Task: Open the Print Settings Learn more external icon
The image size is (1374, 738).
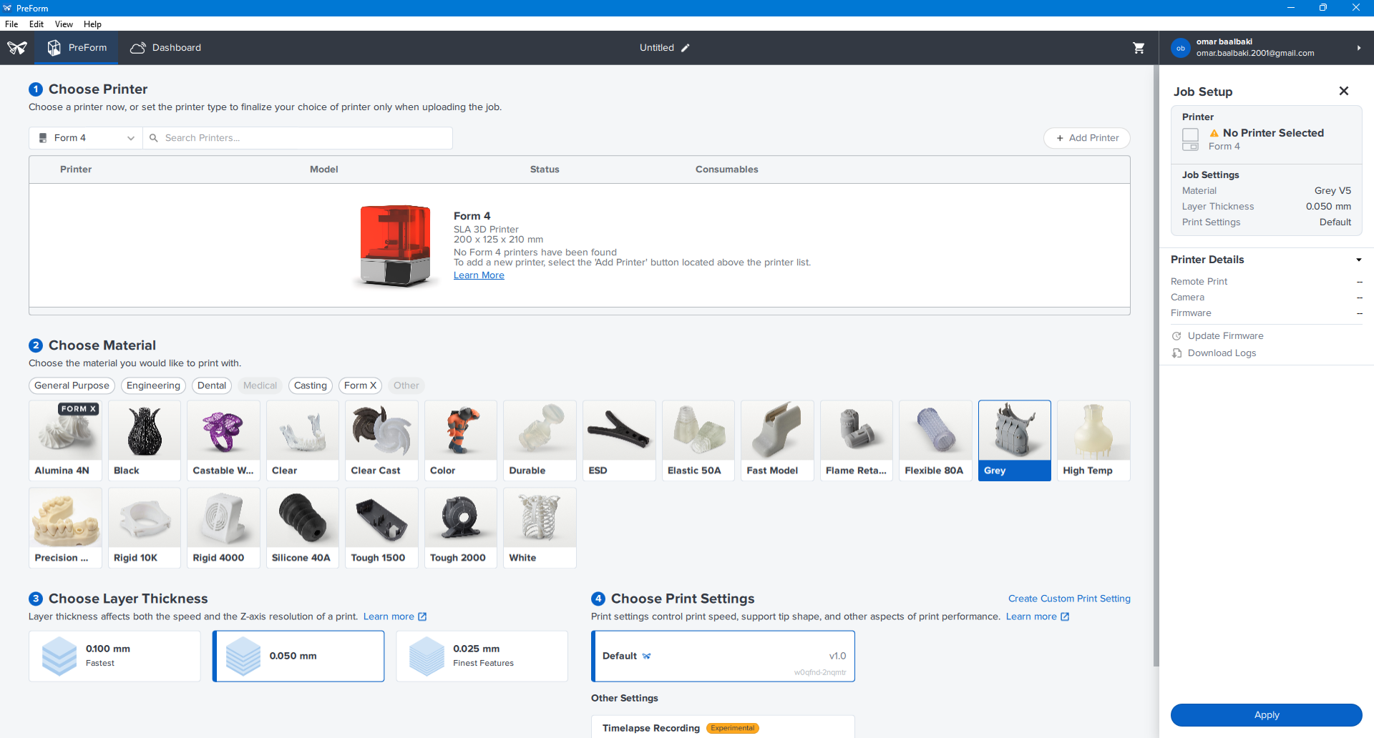Action: click(1065, 616)
